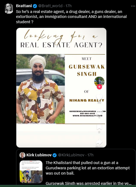Open the @KirkLubimov handle

(x=71, y=155)
